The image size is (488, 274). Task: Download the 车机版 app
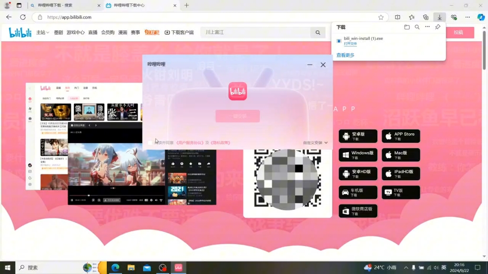coord(358,192)
